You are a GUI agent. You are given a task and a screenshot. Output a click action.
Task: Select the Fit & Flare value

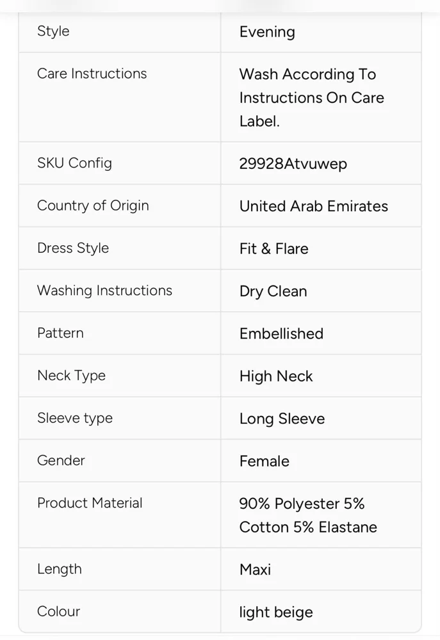tap(273, 248)
